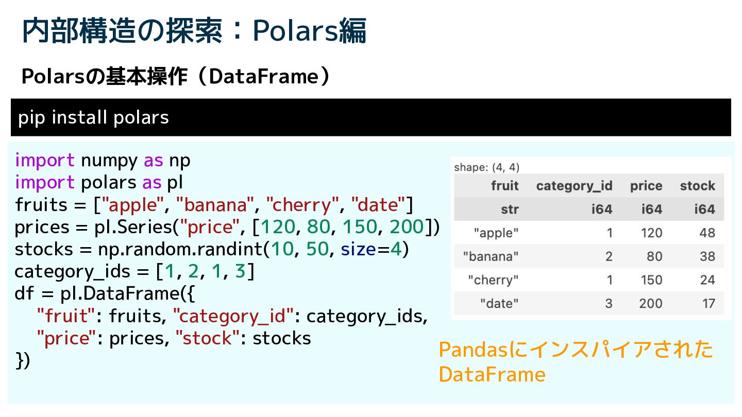Viewport: 742px width, 417px height.
Task: Click the price value 150 in table
Action: (651, 280)
